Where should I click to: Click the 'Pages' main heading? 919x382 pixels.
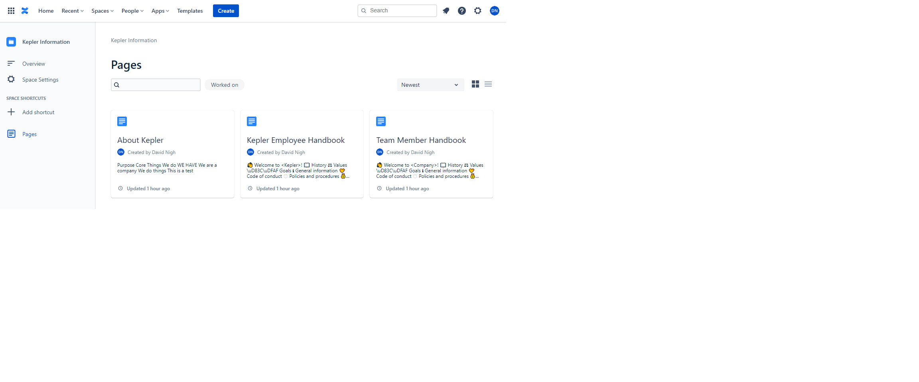click(126, 65)
